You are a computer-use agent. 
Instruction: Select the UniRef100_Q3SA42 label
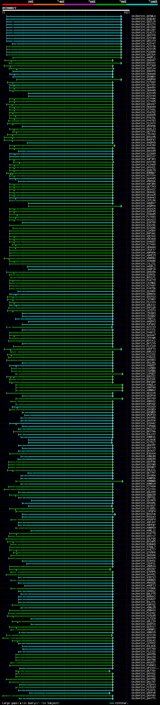coord(143,423)
